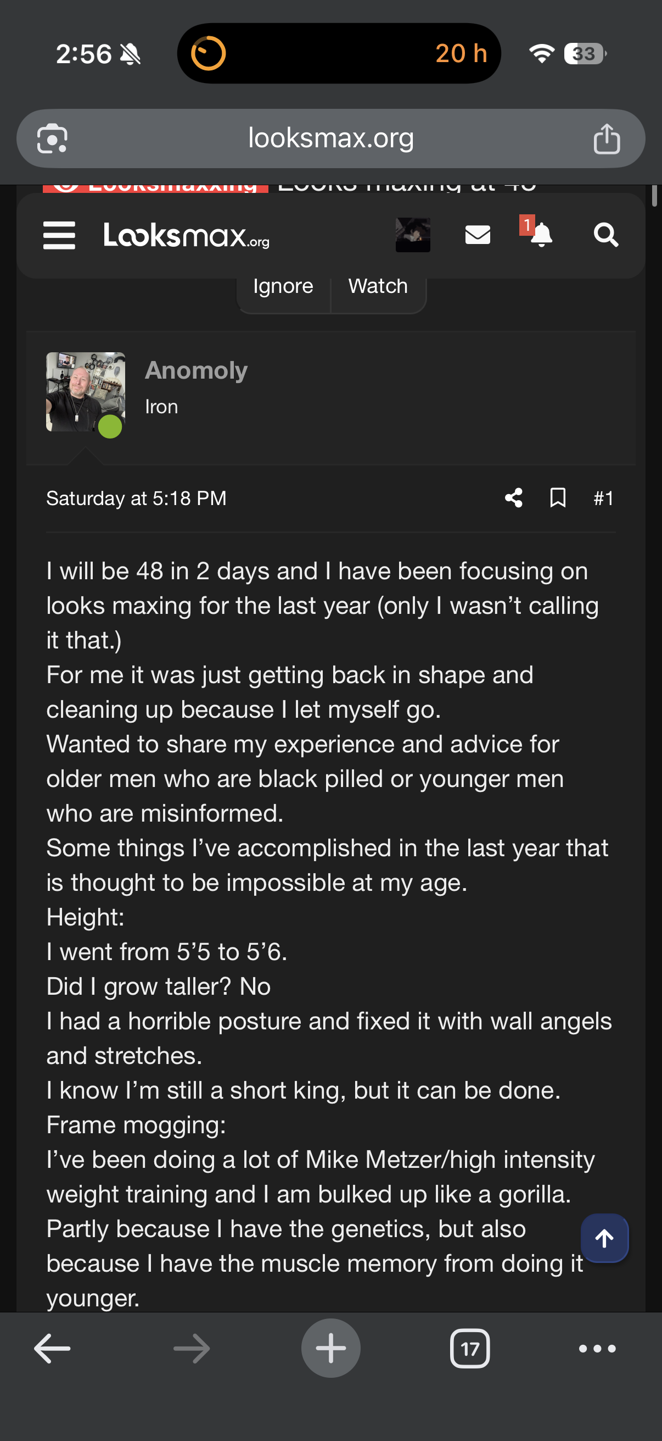Open a new tab with plus button

[x=330, y=1349]
